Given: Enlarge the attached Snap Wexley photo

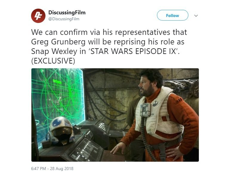Looking at the screenshot, I should [x=115, y=115].
